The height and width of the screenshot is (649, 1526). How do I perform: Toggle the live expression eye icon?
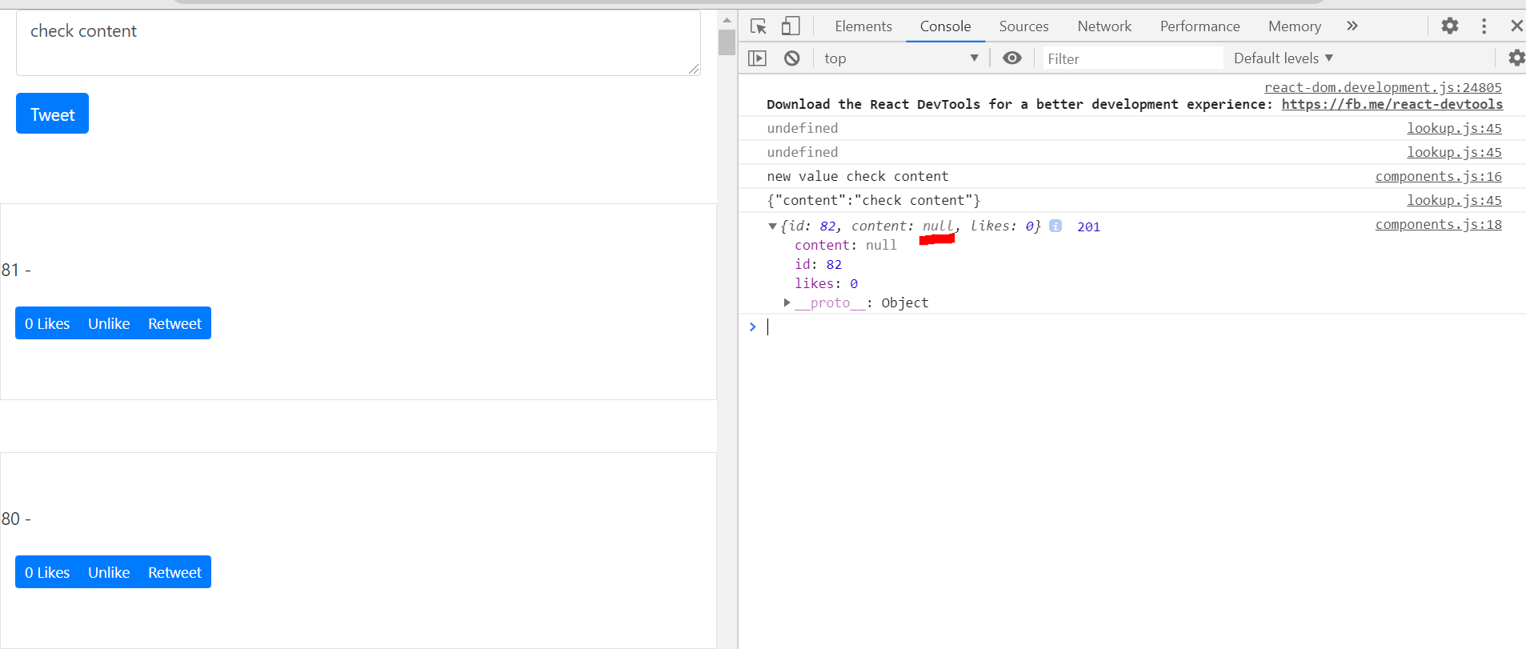click(1012, 58)
